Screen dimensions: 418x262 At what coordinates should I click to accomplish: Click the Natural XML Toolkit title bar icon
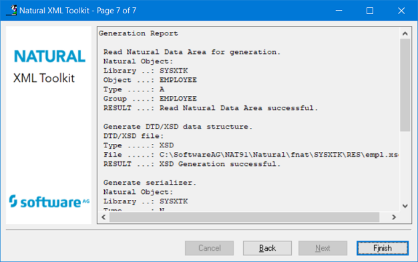tap(11, 11)
